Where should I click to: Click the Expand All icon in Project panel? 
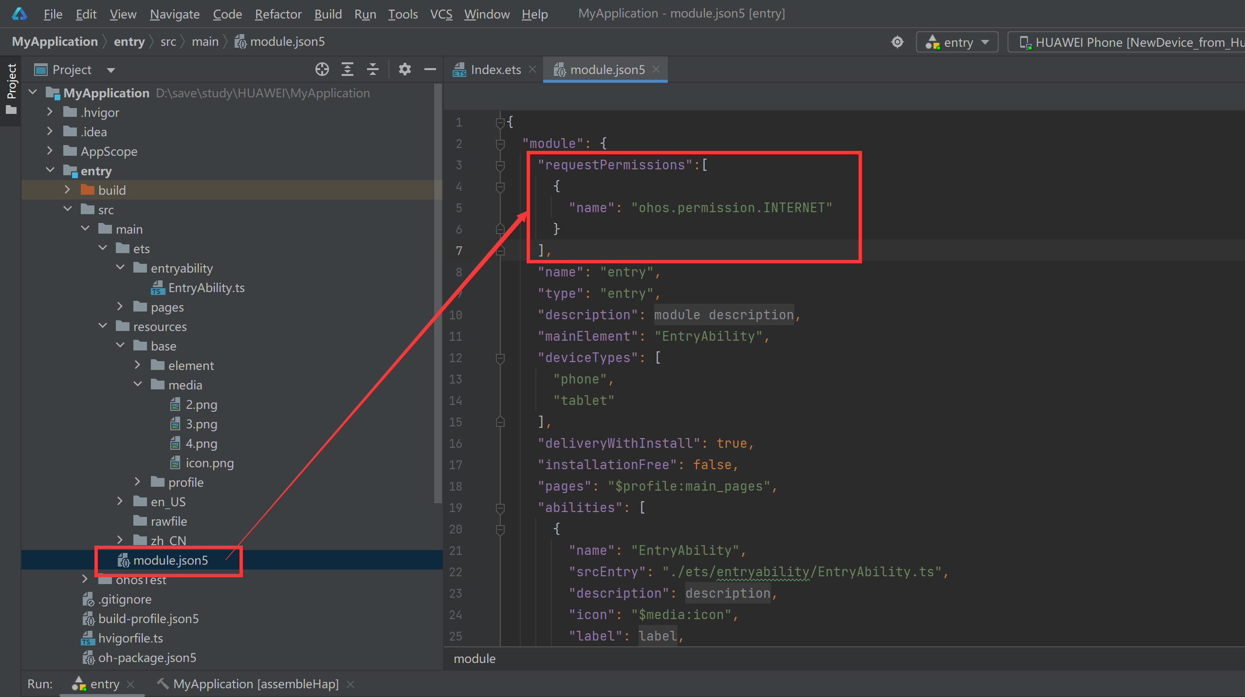[x=347, y=70]
